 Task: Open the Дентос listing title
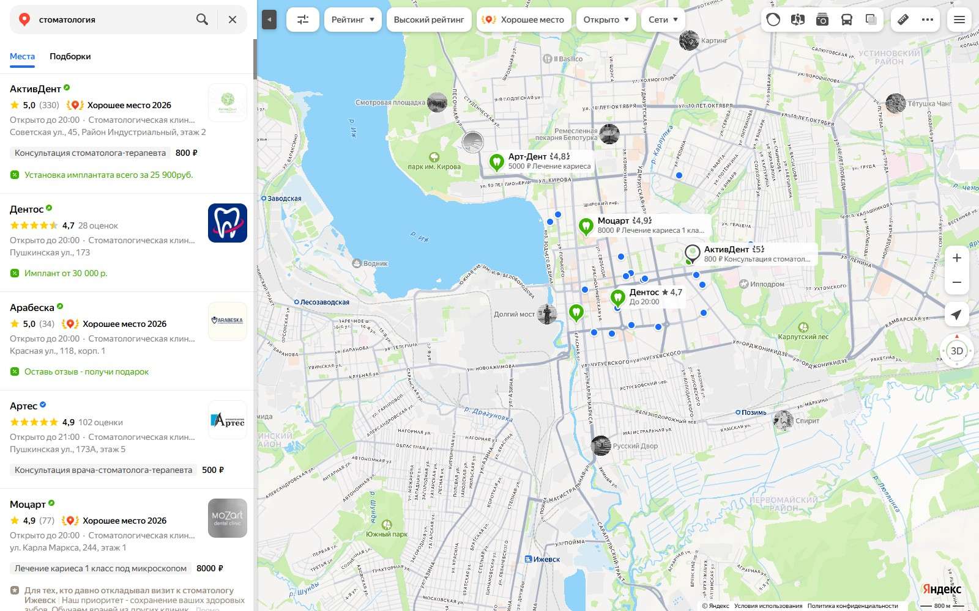coord(27,209)
